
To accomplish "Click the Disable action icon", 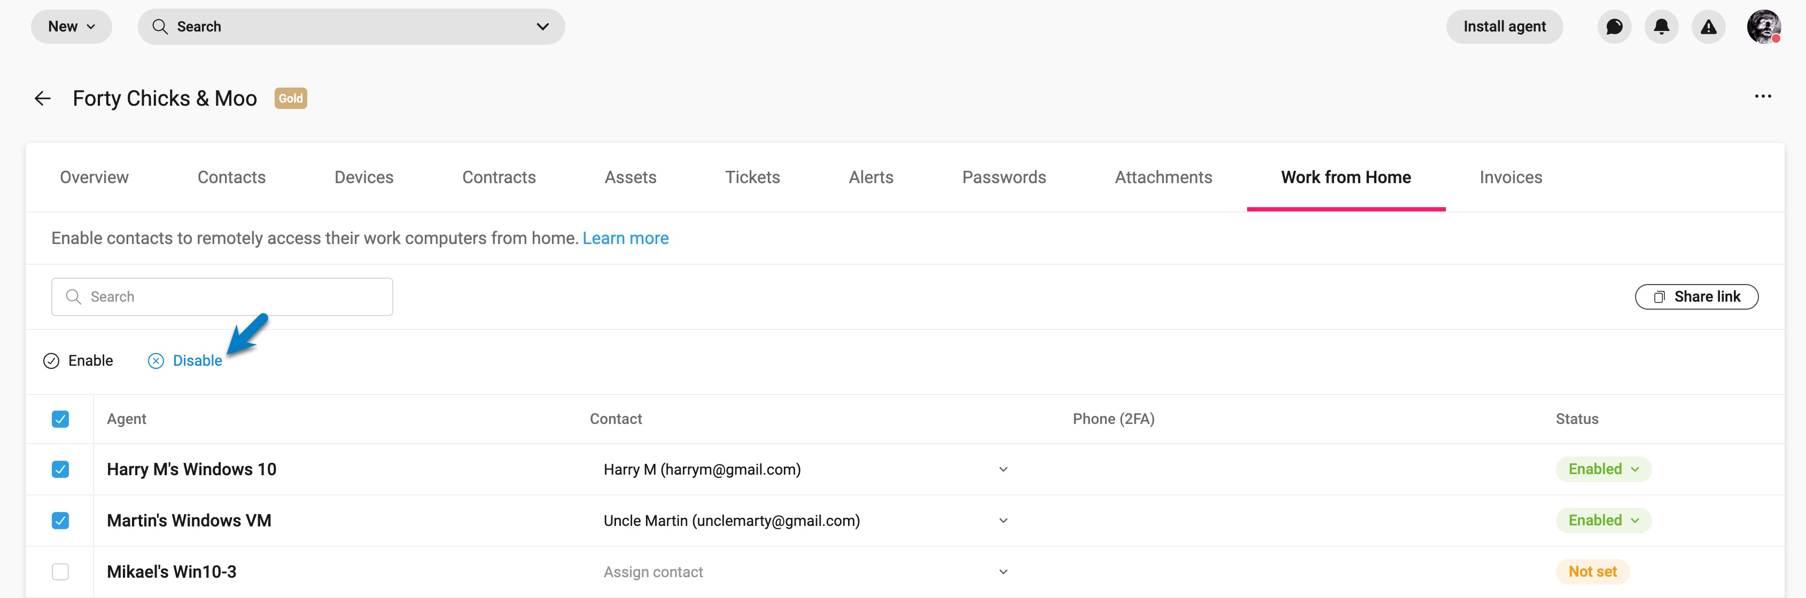I will (155, 360).
